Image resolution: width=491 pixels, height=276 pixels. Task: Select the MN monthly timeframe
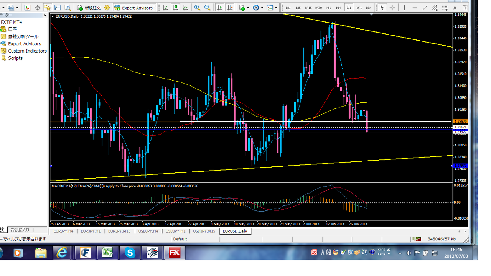pyautogui.click(x=369, y=8)
